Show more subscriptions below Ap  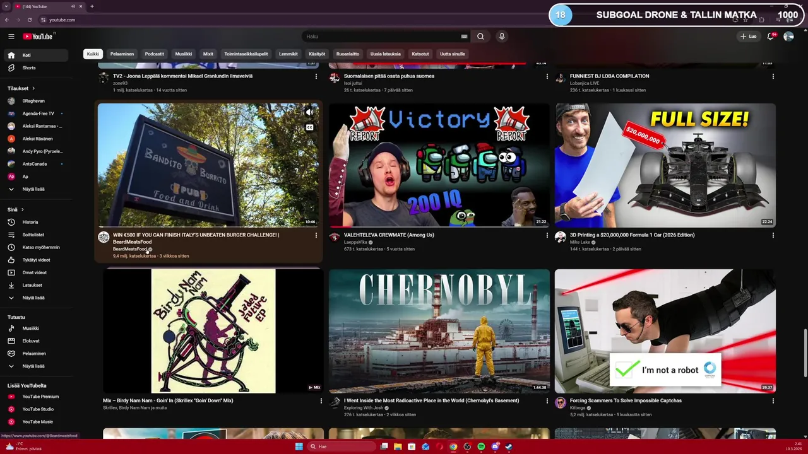coord(37,189)
